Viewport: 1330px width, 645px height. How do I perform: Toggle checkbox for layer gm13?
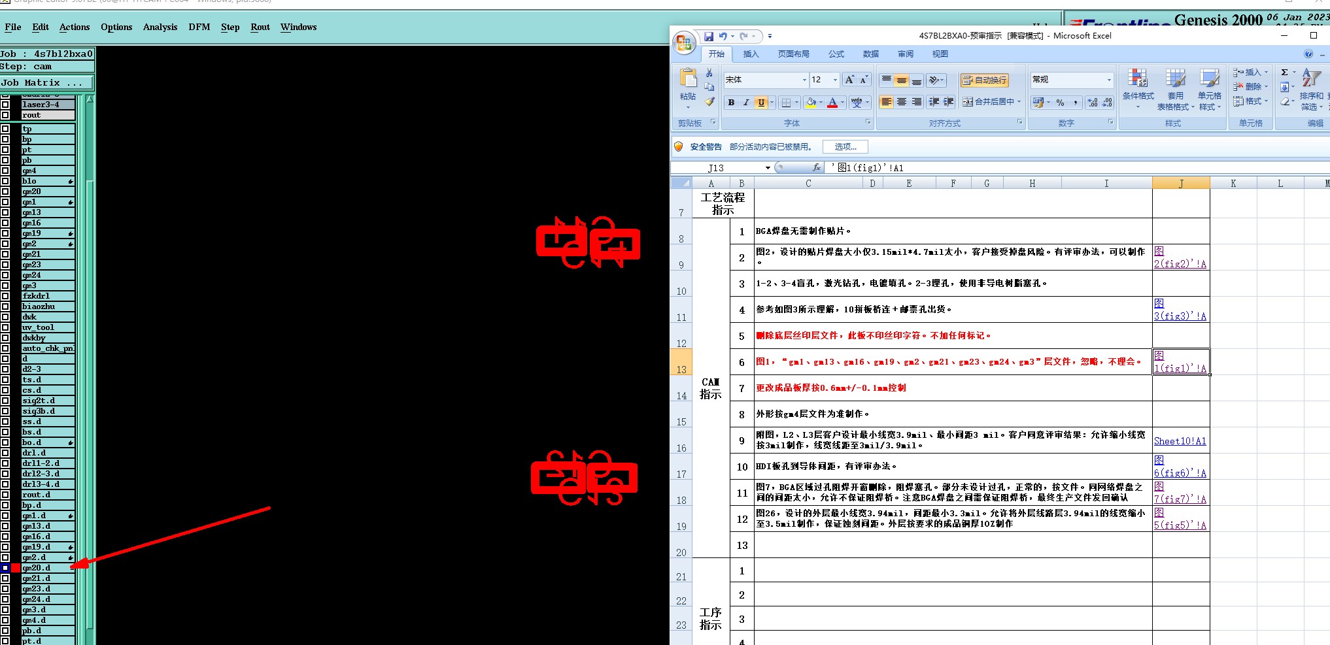pos(5,212)
